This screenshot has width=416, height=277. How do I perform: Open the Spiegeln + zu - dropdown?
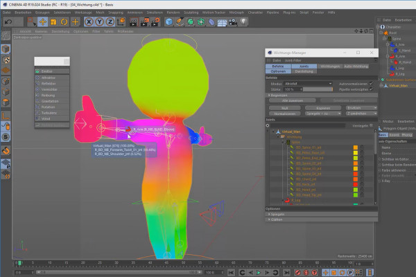point(323,114)
